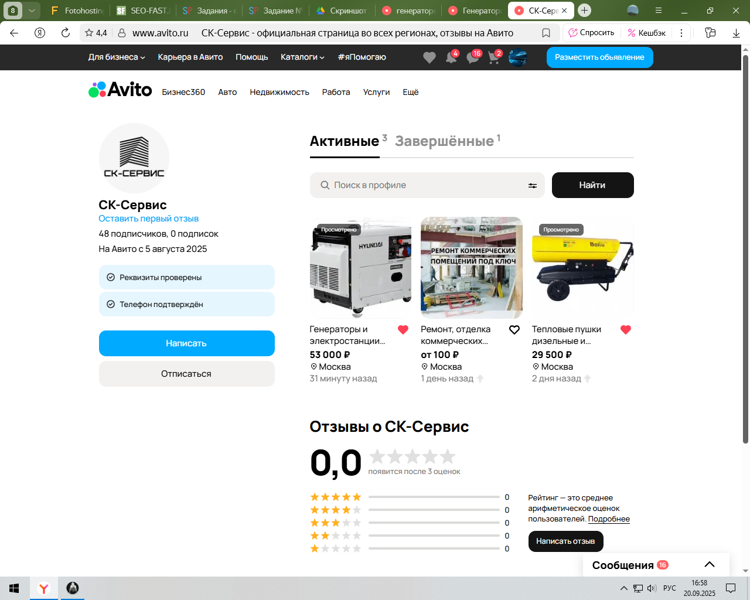Open browser downloads icon
The height and width of the screenshot is (600, 750).
point(737,33)
